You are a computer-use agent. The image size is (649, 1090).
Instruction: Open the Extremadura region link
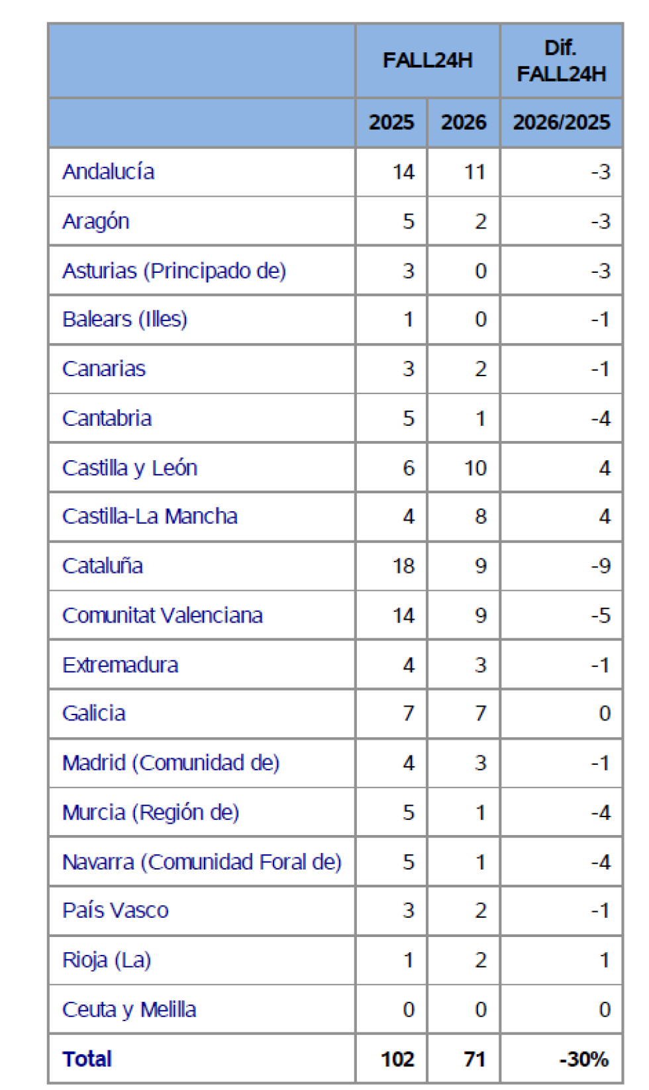(121, 665)
